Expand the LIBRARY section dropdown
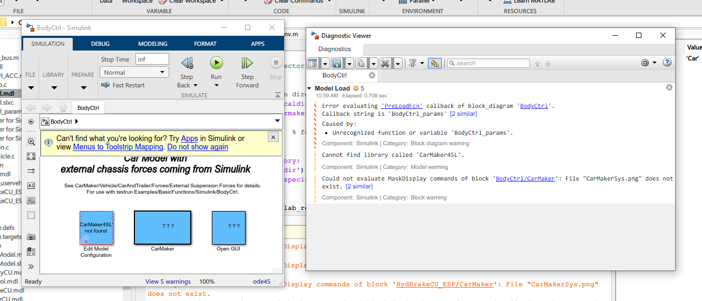This screenshot has width=702, height=301. pyautogui.click(x=53, y=88)
